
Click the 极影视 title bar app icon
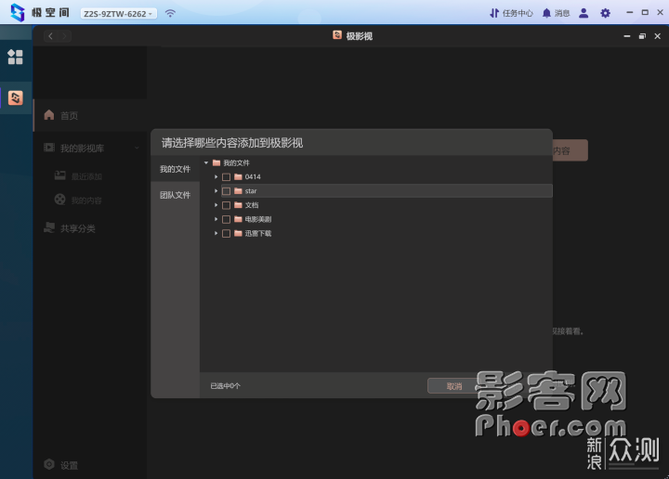click(337, 35)
